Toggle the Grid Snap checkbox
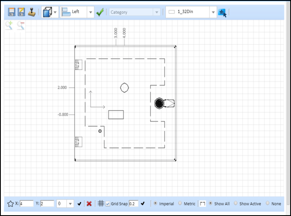This screenshot has width=291, height=216. click(107, 204)
